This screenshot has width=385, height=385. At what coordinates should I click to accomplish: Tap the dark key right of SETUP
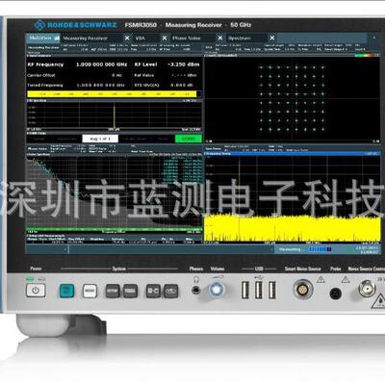click(130, 291)
